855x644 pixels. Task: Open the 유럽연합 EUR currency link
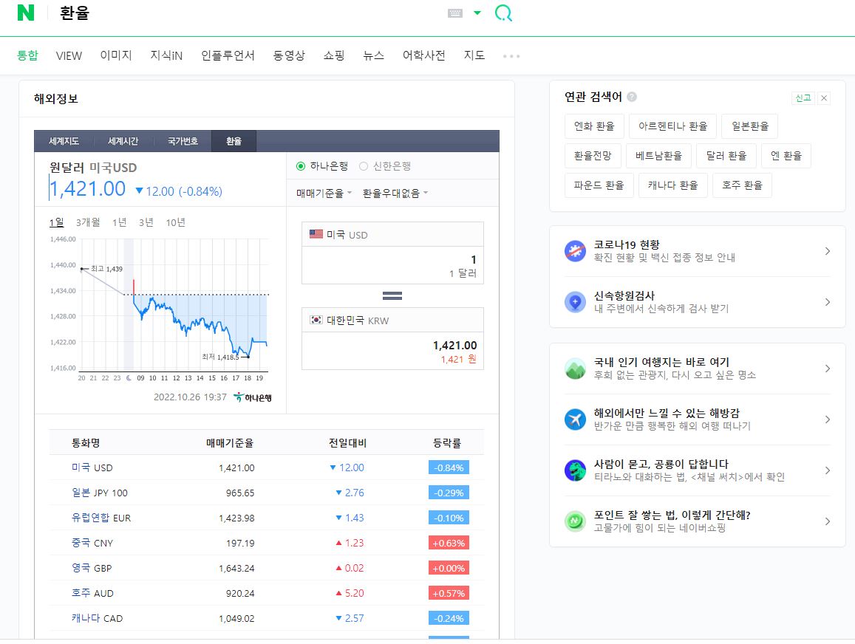(x=101, y=518)
